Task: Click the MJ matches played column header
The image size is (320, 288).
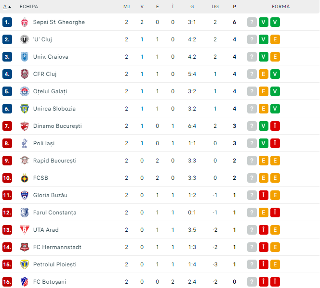Action: coord(126,7)
